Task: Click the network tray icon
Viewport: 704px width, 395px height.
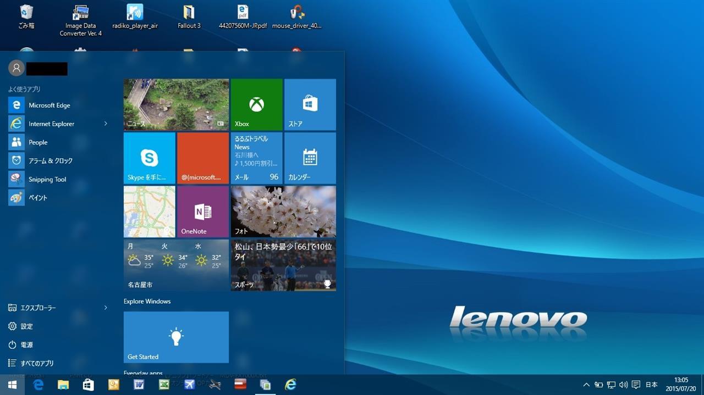Action: pos(611,385)
